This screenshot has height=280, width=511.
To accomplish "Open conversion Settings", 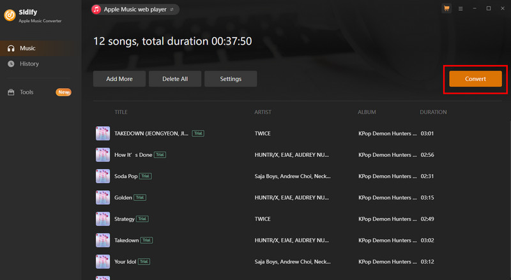I will [231, 78].
